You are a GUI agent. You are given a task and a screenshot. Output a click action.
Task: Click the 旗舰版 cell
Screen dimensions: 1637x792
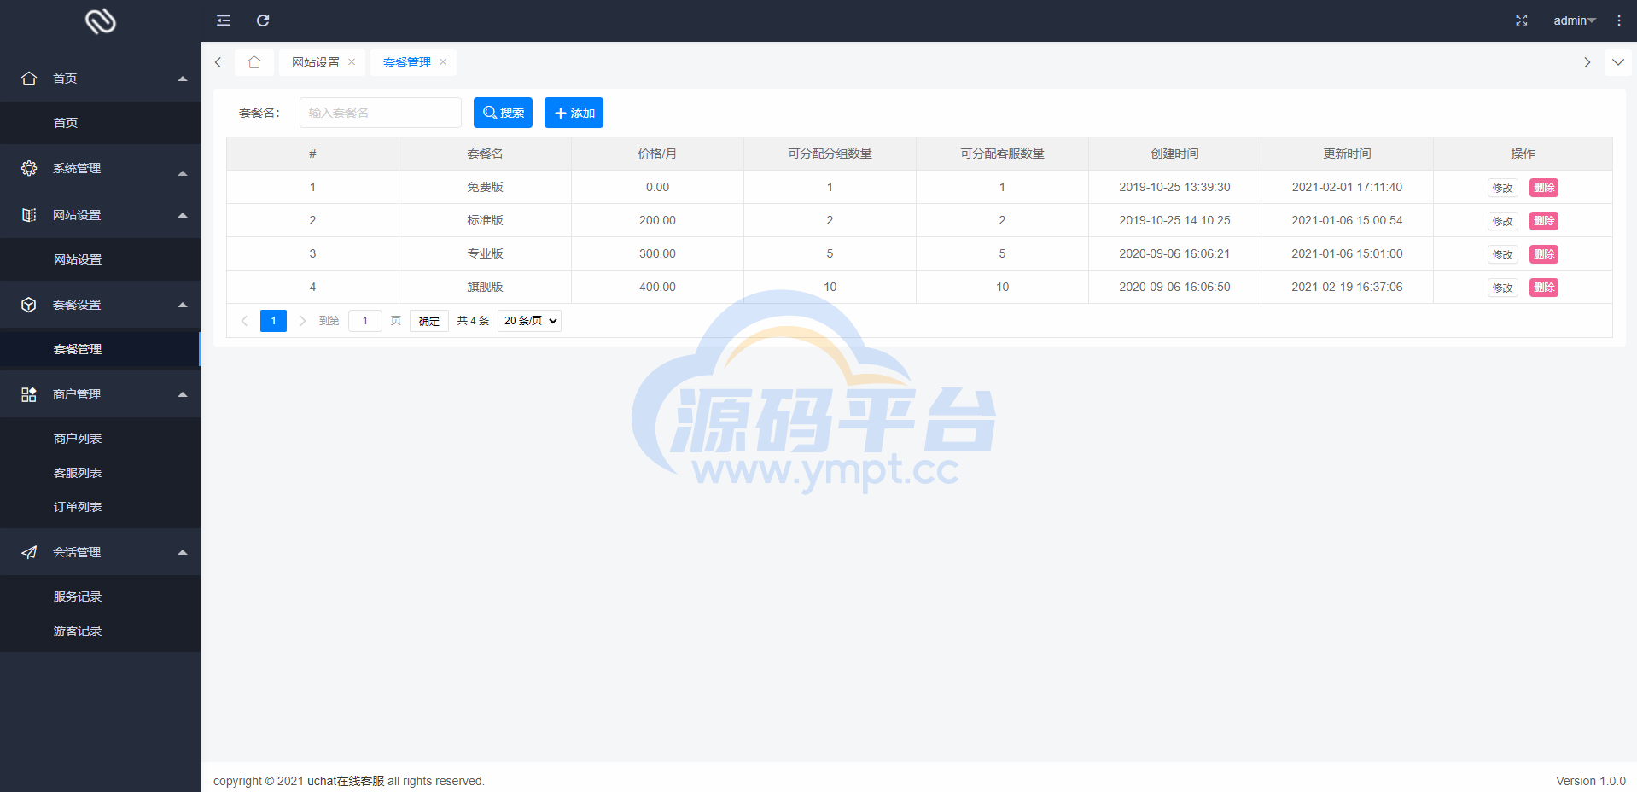pos(485,287)
